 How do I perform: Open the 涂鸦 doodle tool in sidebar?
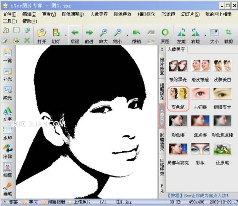click(8, 151)
